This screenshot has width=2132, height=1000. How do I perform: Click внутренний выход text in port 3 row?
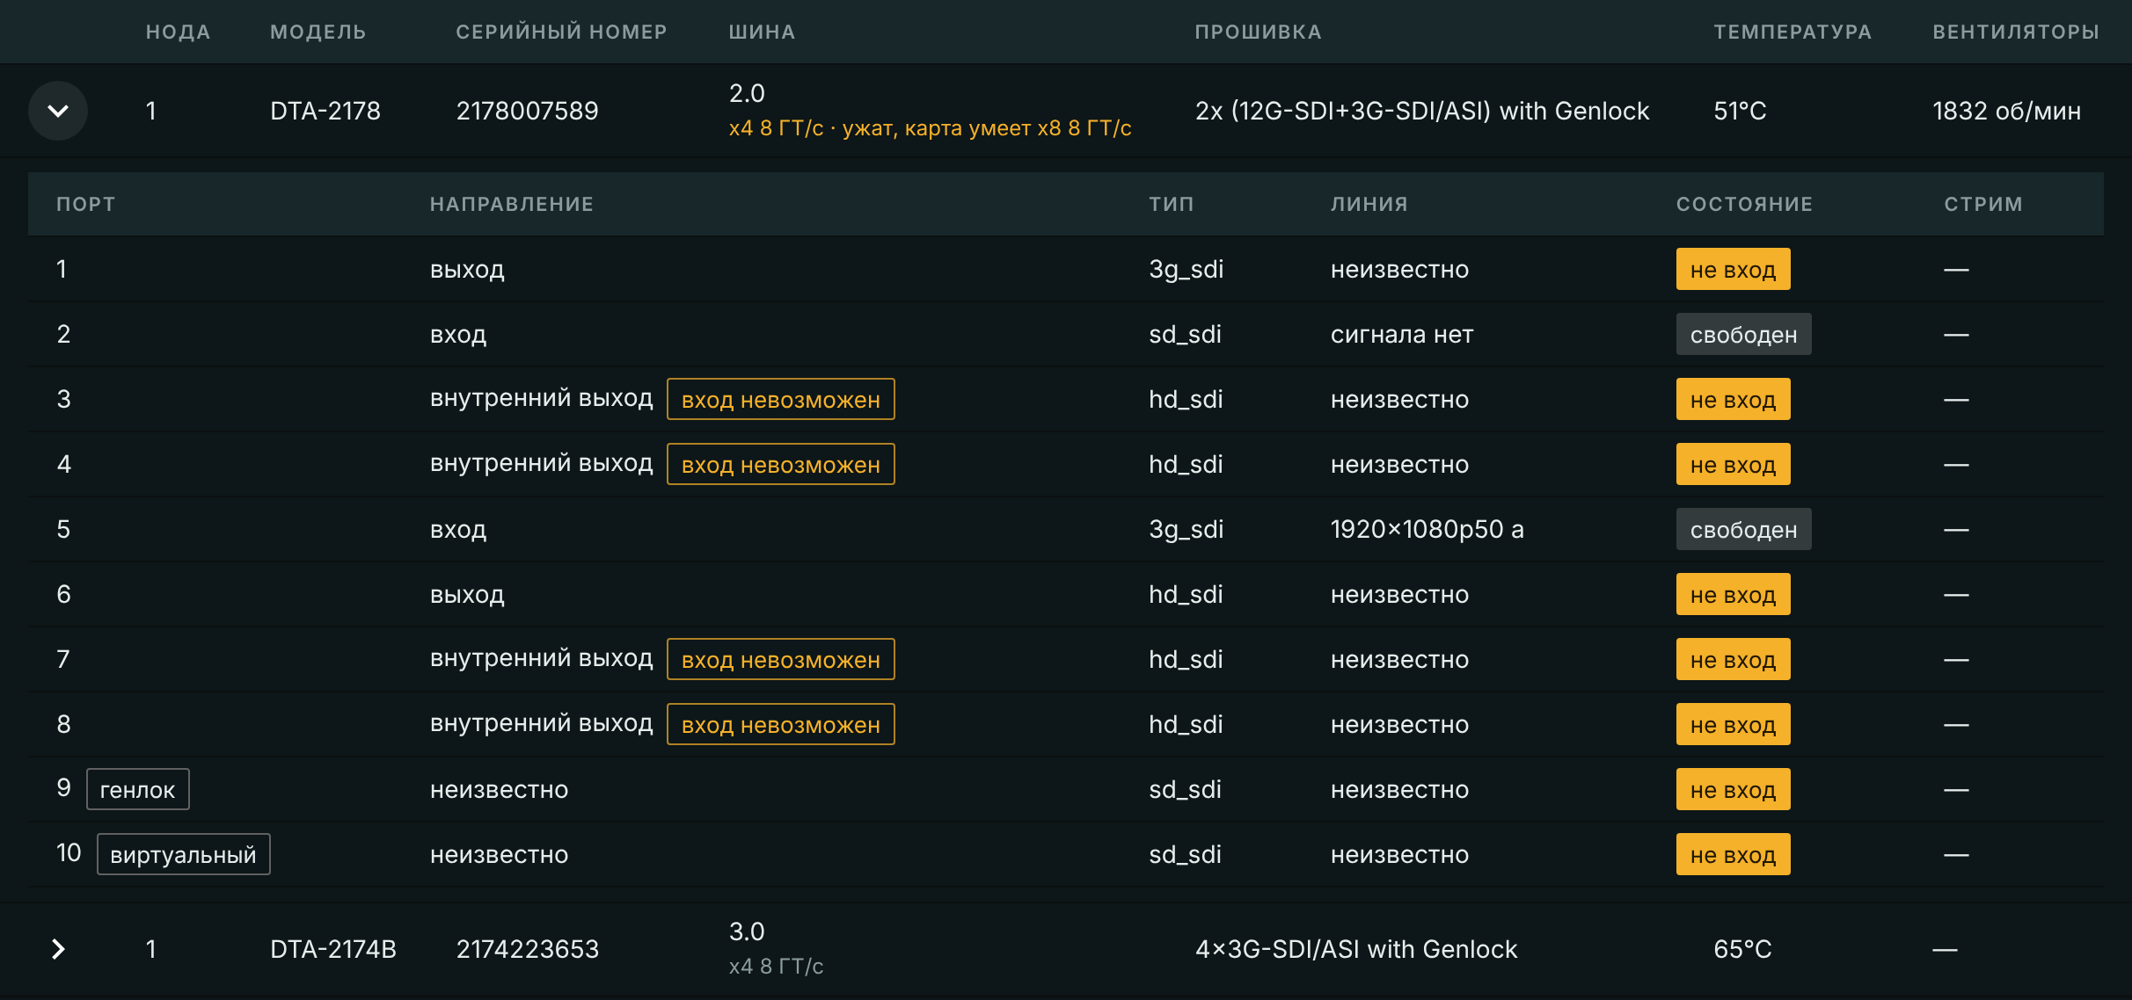point(541,399)
